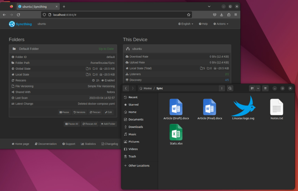Toggle list view in file manager
This screenshot has width=298, height=191.
point(252,88)
